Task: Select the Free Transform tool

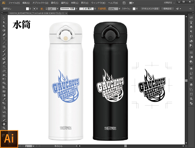Action: click(4, 79)
